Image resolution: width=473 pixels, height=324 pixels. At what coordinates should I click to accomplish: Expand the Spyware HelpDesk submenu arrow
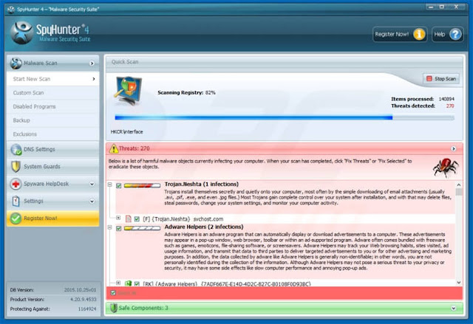(92, 184)
